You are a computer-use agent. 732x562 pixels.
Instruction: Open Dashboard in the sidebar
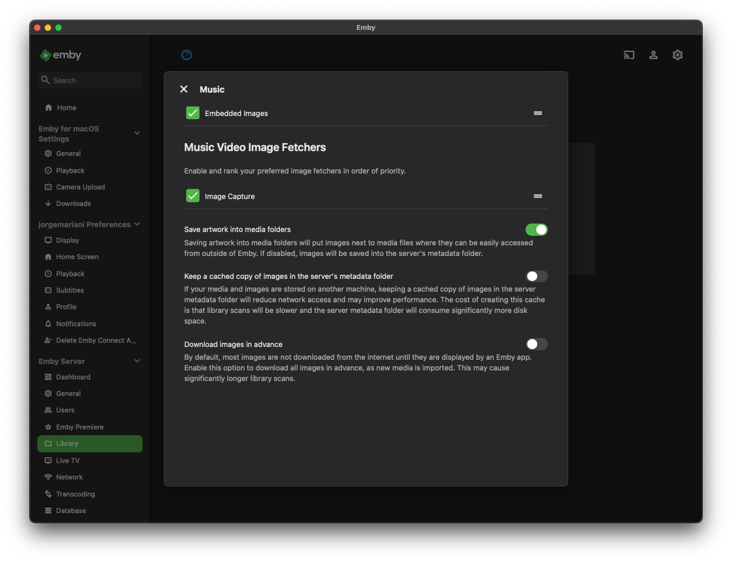[x=73, y=377]
